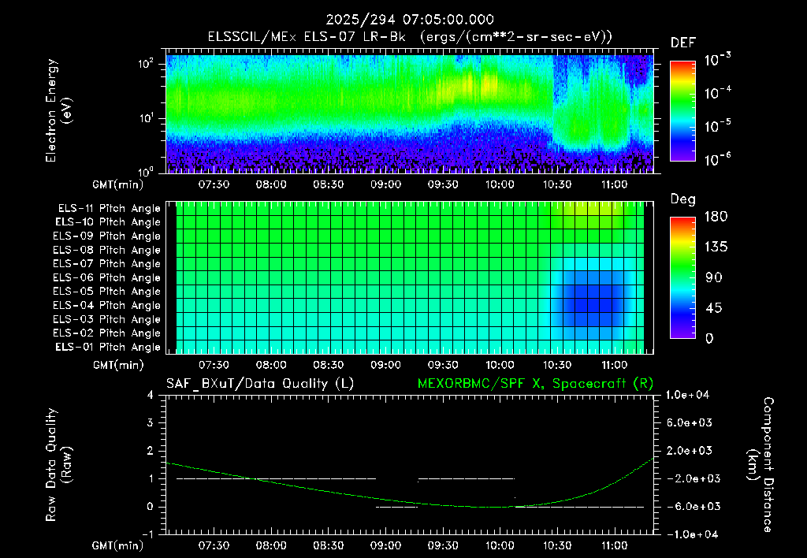
Task: Click the Electron Energy (eV) axis label
Action: pos(58,110)
